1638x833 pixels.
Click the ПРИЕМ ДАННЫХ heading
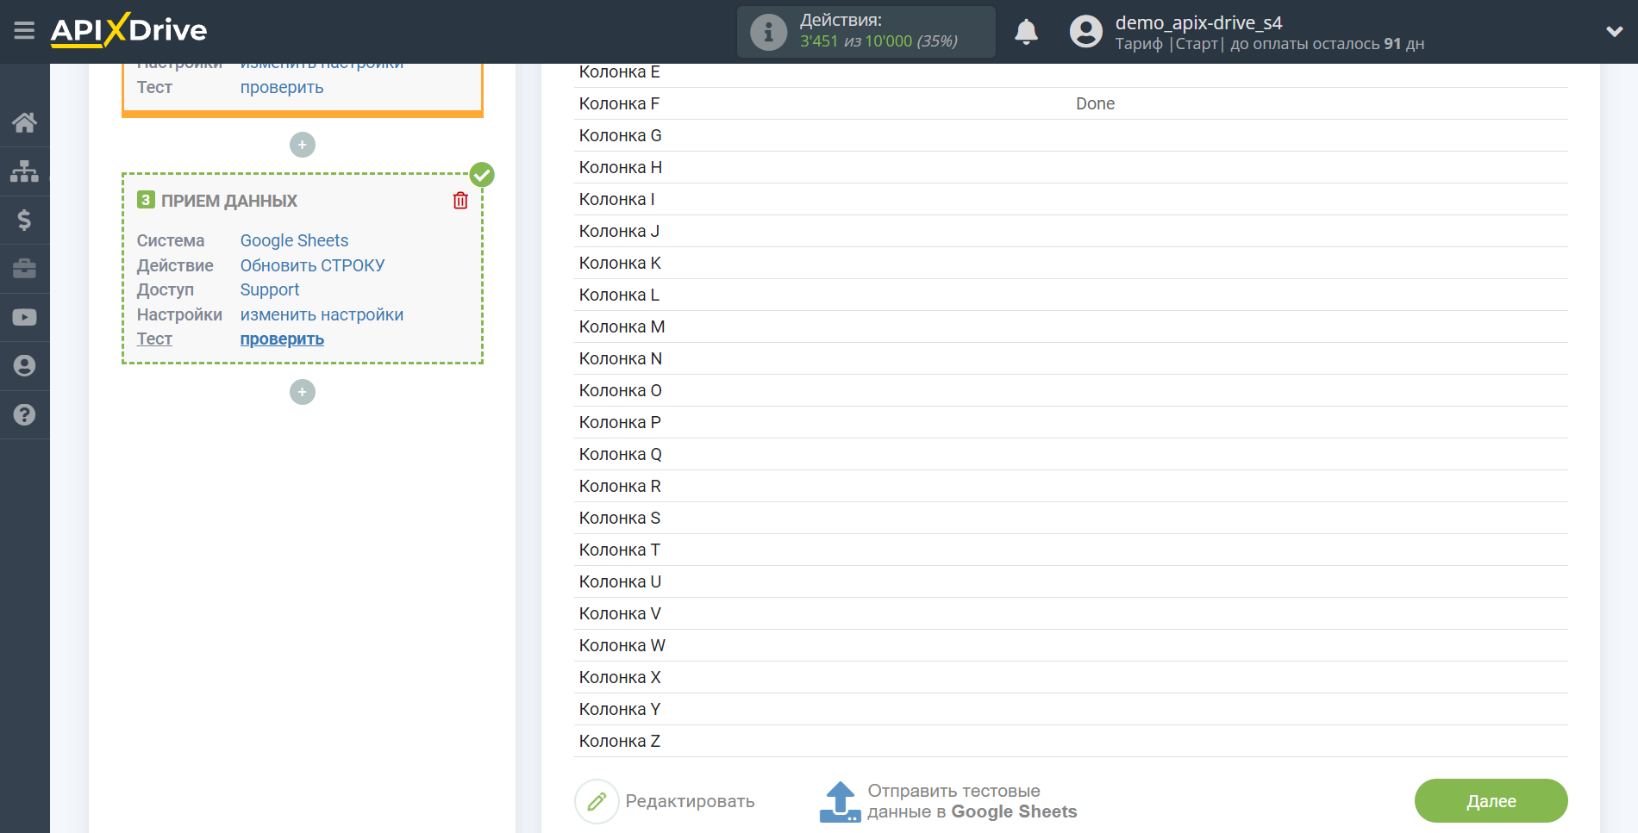[x=229, y=201]
